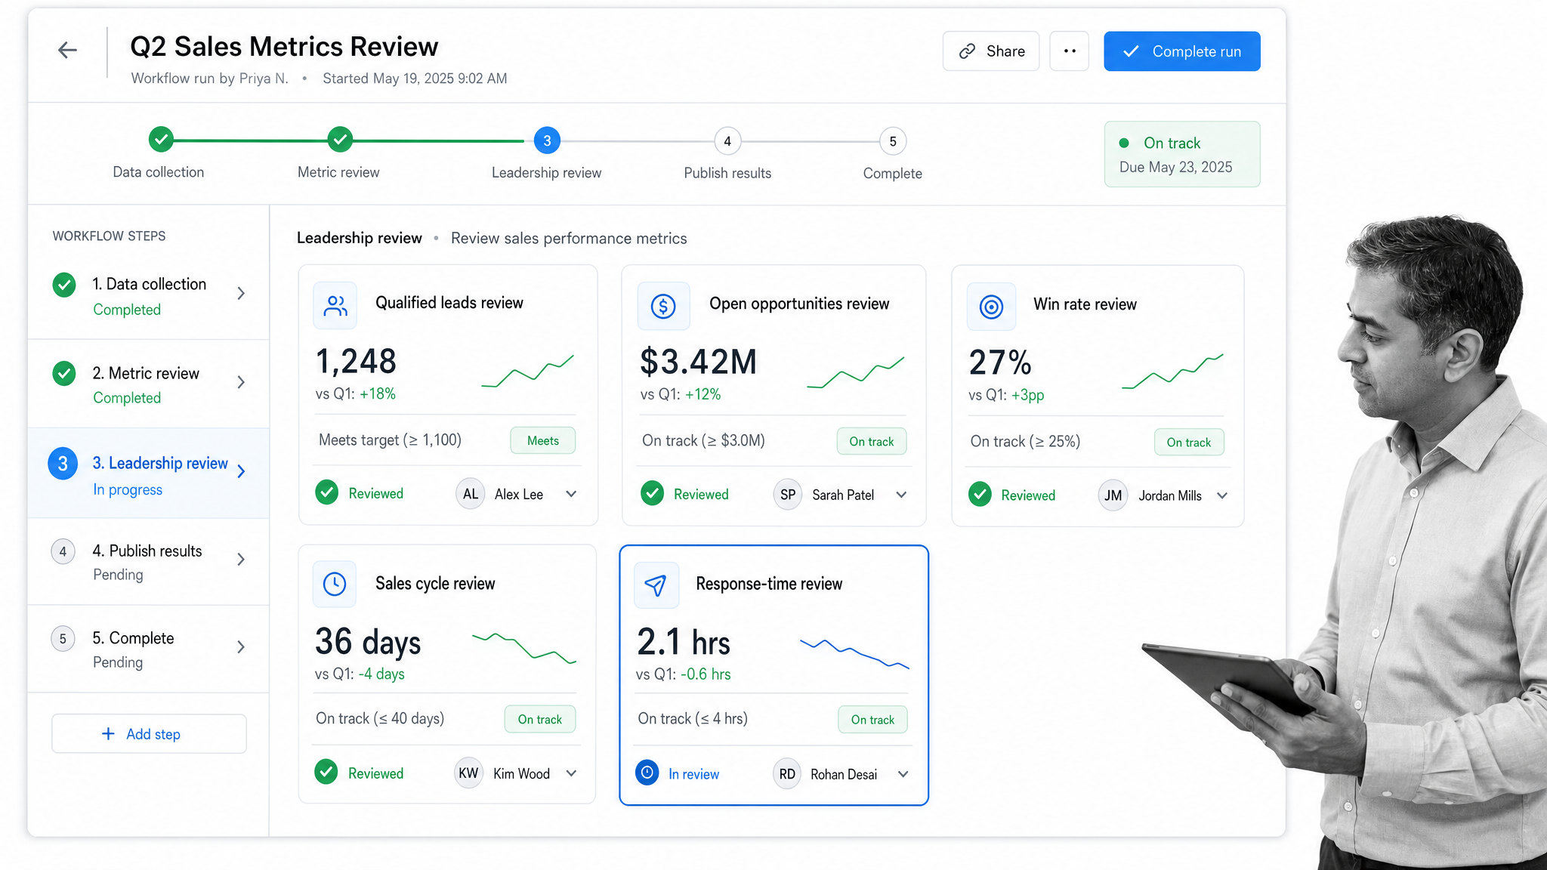Click the Sales cycle trend sparkline
Viewport: 1547px width, 870px height.
click(x=524, y=648)
